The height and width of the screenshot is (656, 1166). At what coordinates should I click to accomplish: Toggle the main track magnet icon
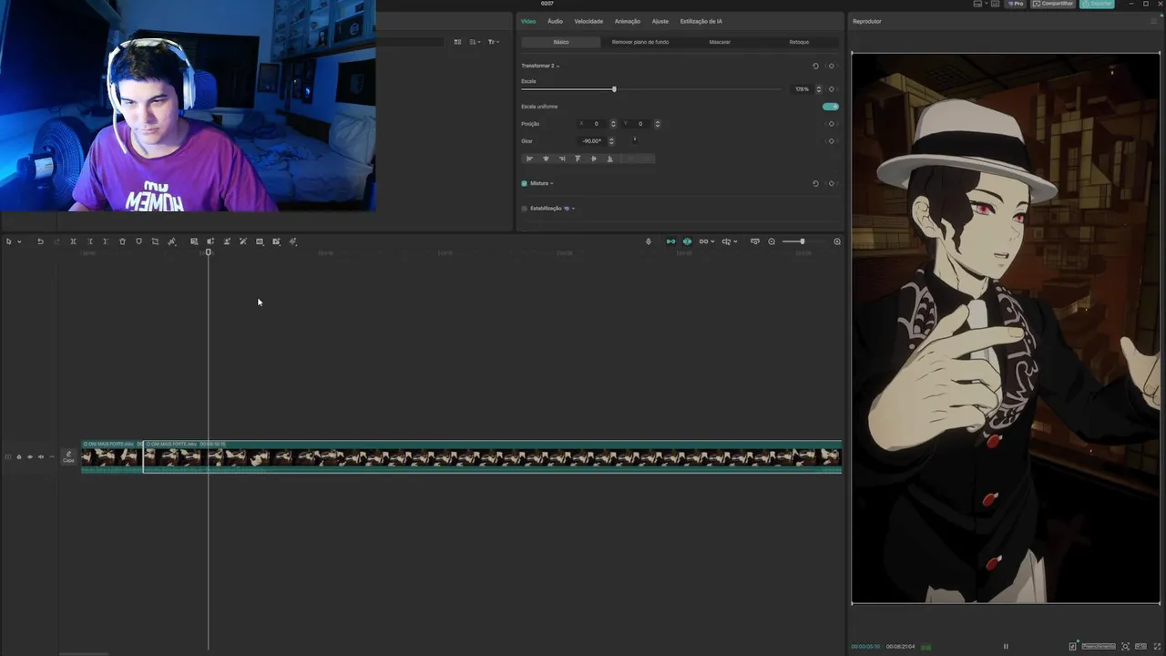(670, 241)
